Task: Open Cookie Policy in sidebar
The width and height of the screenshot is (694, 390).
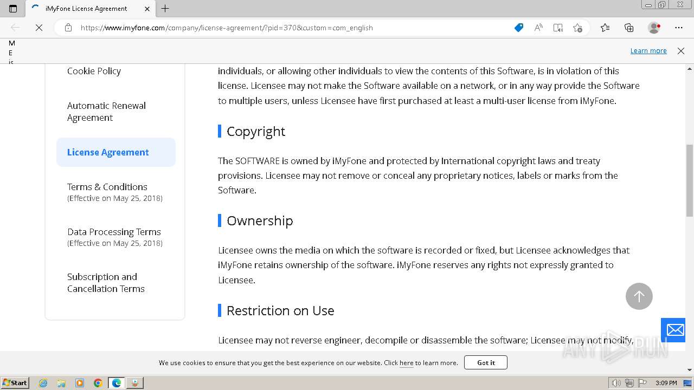Action: 94,71
